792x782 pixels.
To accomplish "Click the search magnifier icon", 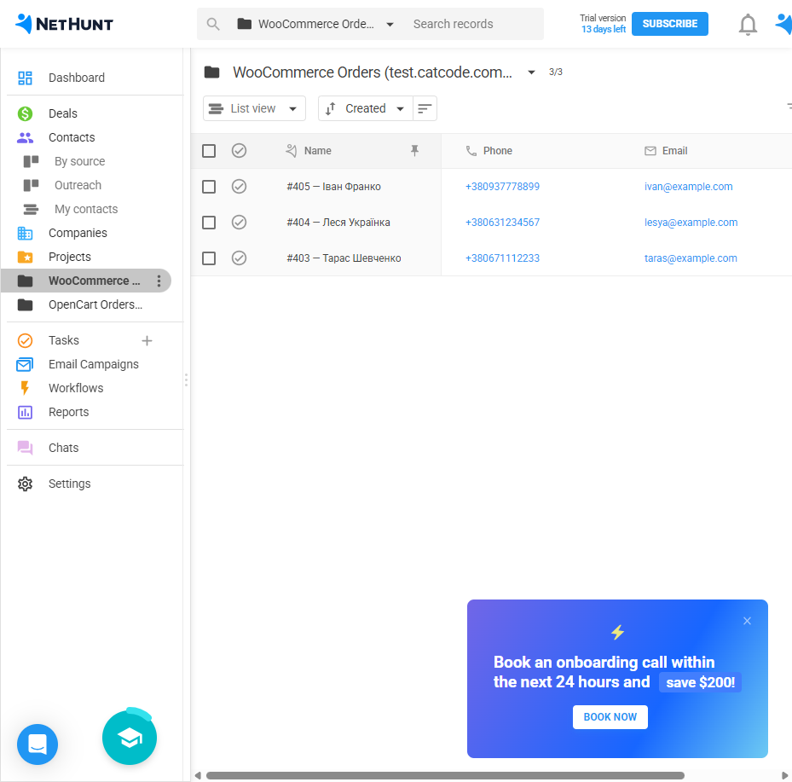I will coord(213,24).
